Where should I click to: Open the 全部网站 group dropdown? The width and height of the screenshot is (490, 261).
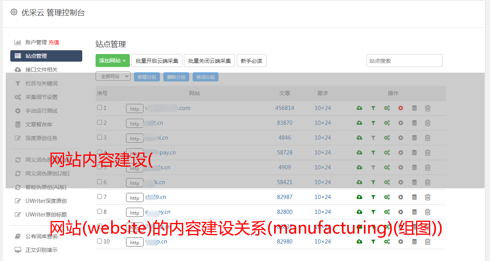click(113, 76)
